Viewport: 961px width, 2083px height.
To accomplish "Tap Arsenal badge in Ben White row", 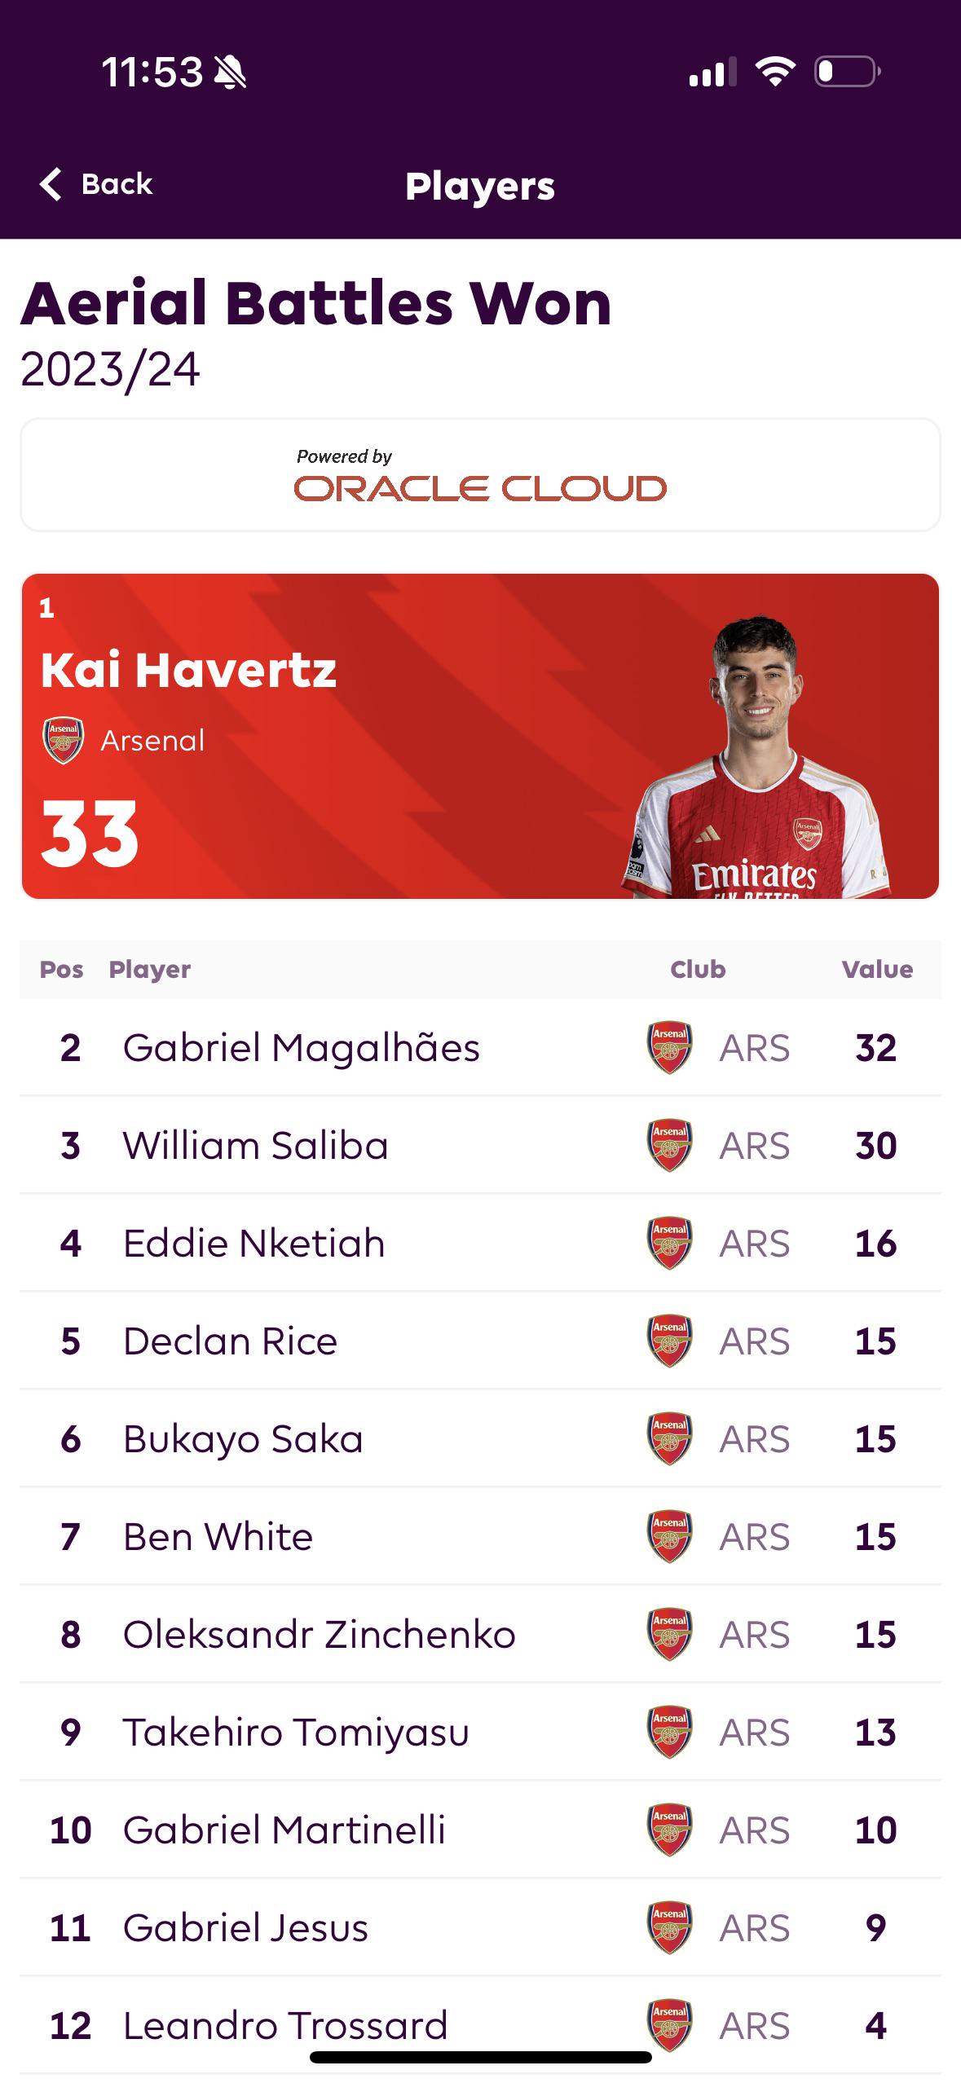I will click(669, 1536).
